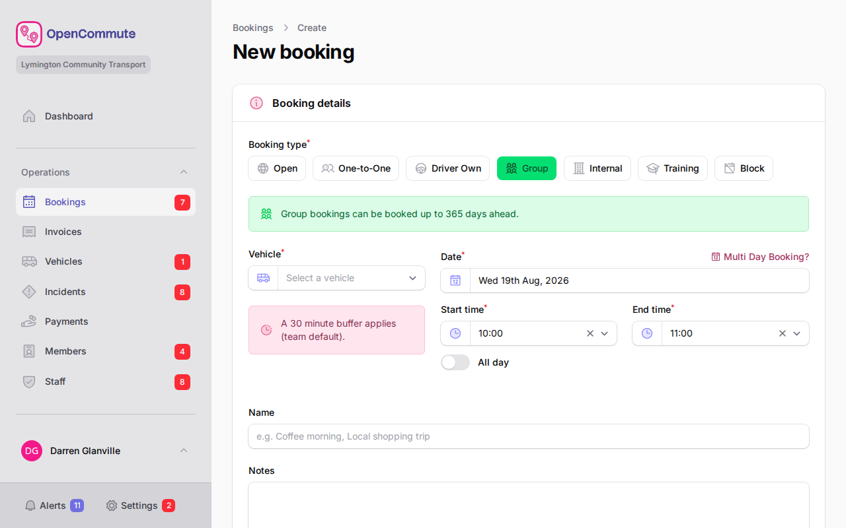The width and height of the screenshot is (846, 528).
Task: Open the Dashboard home icon
Action: (x=29, y=116)
